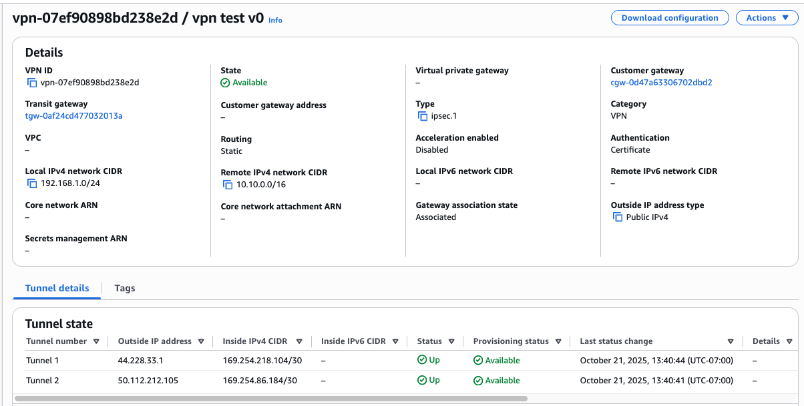Select the Tunnel details tab
The width and height of the screenshot is (804, 406).
57,288
